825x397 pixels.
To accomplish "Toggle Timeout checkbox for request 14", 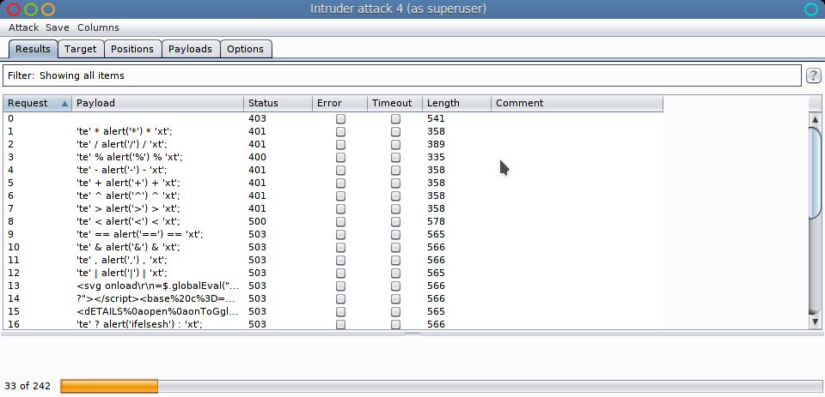I will 395,298.
